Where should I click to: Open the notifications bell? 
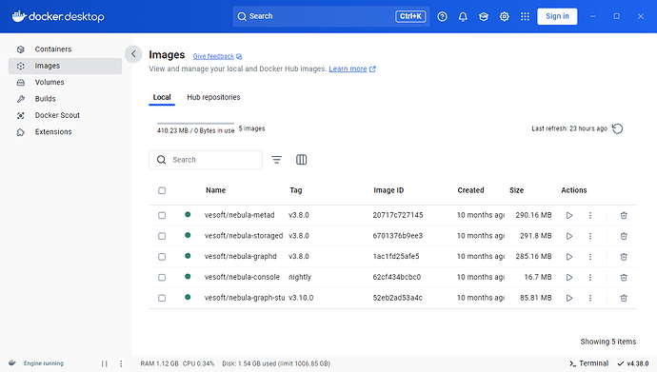pos(463,16)
